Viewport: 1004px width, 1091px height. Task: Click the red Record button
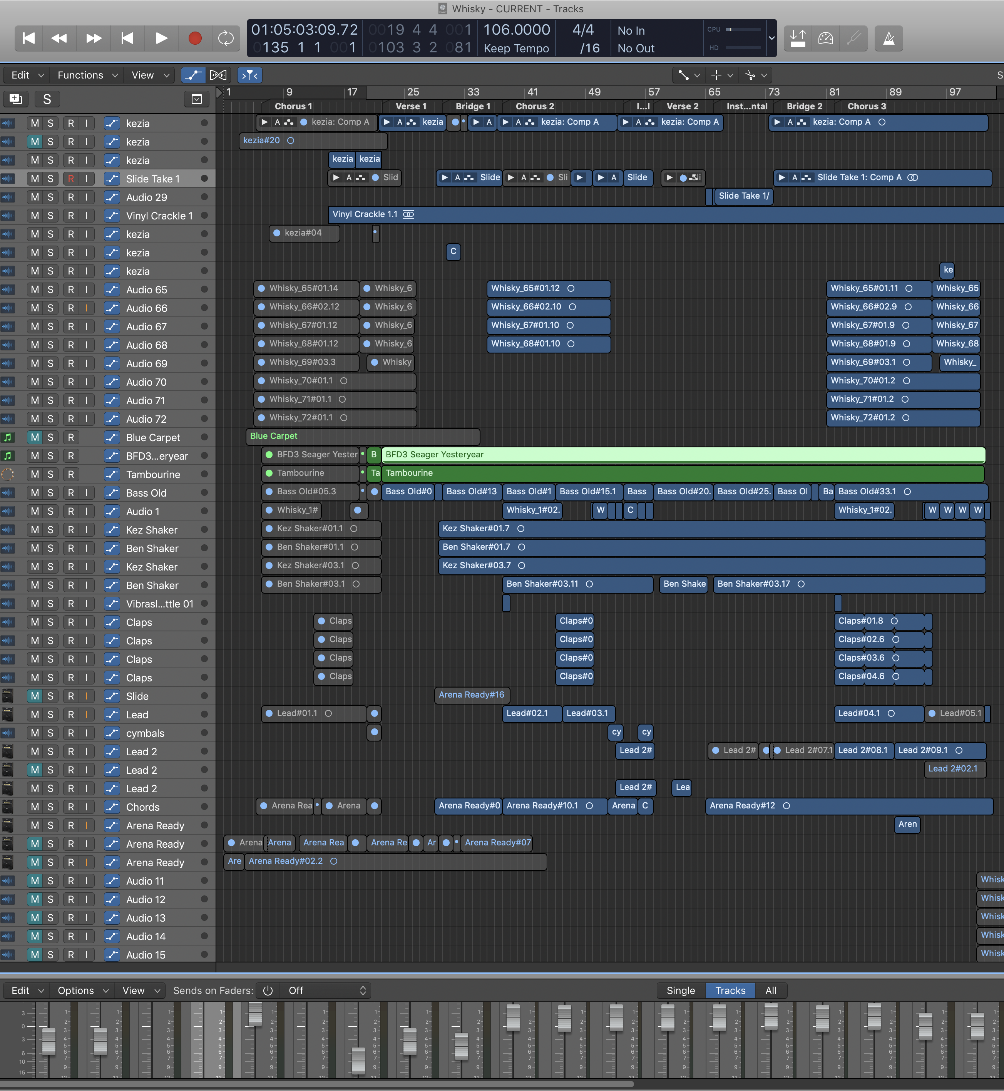coord(195,38)
